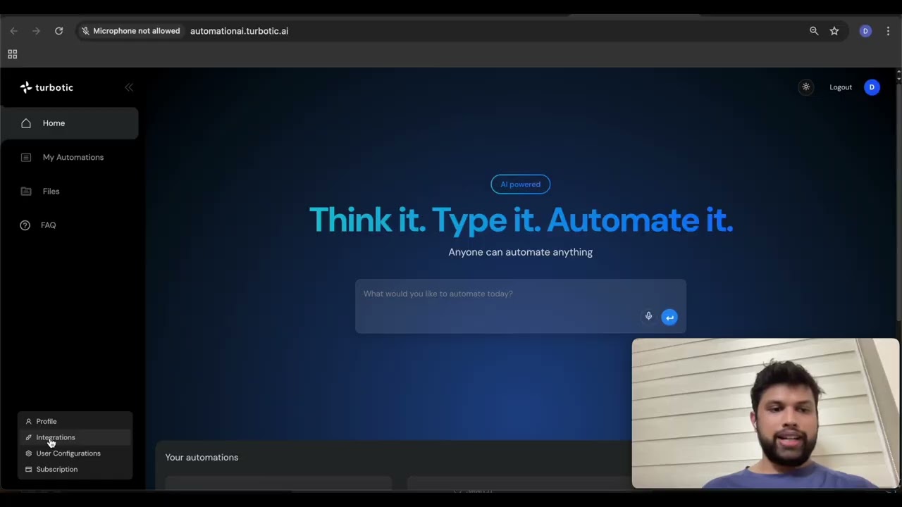Focus the automation prompt text field
This screenshot has height=507, width=902.
pos(493,294)
